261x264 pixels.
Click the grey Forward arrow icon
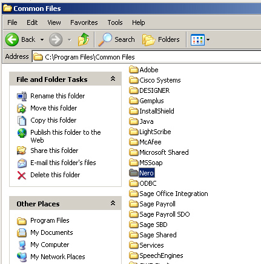(x=56, y=39)
